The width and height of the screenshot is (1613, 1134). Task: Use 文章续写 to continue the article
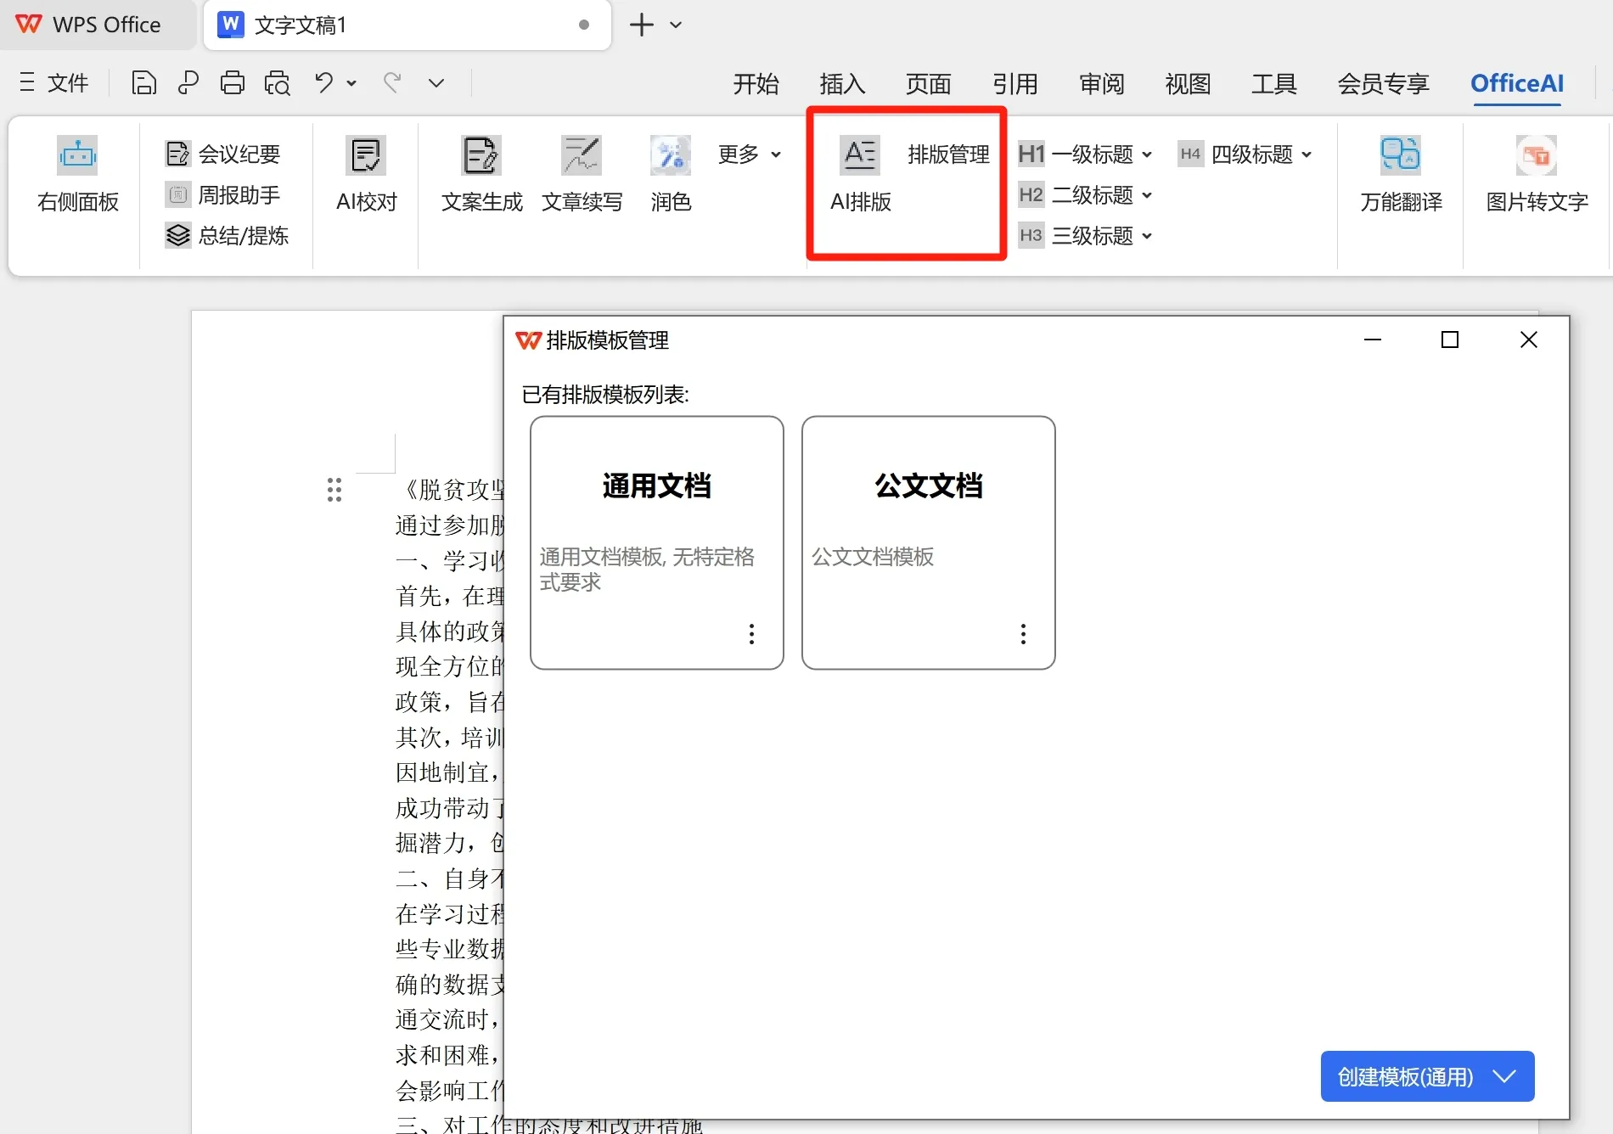(582, 174)
